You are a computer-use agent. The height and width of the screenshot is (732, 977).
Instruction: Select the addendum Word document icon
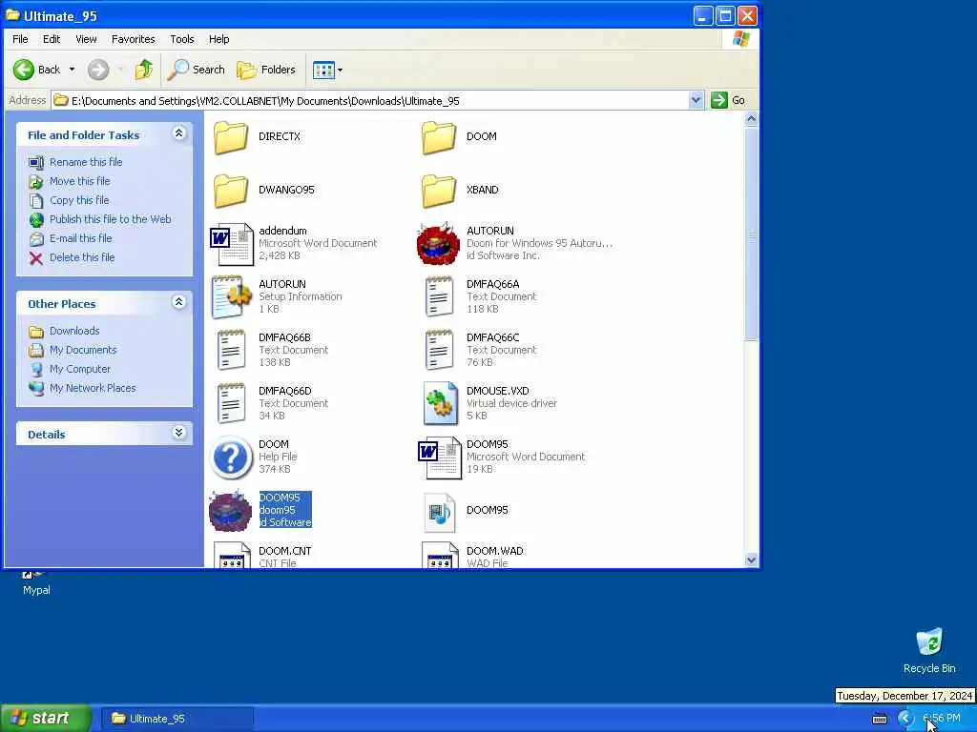click(232, 243)
